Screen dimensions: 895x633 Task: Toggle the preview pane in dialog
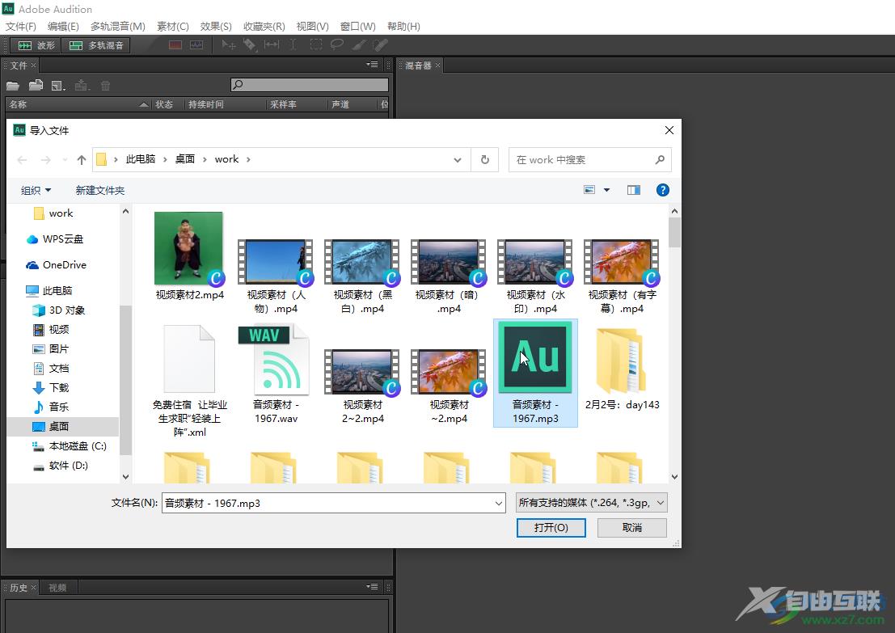(x=634, y=190)
